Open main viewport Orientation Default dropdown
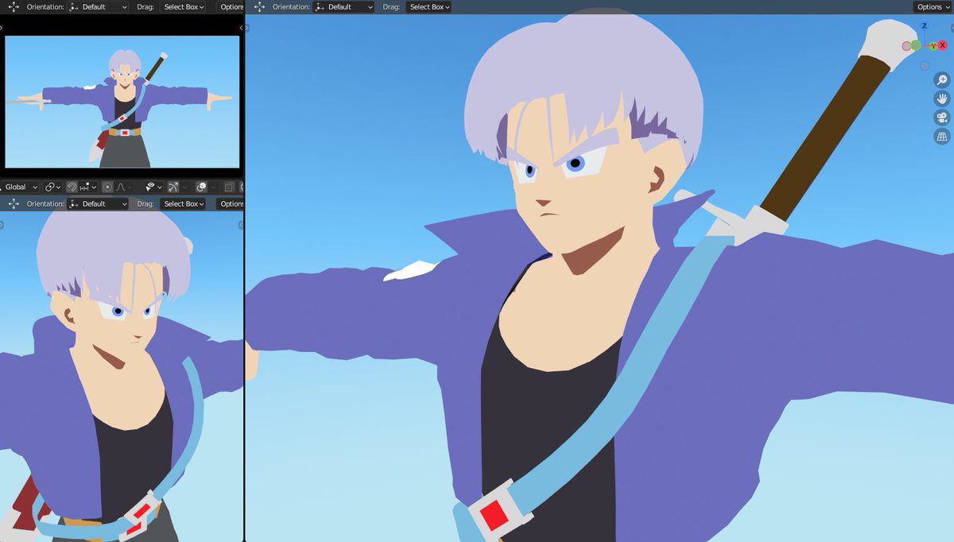The height and width of the screenshot is (542, 954). [343, 6]
